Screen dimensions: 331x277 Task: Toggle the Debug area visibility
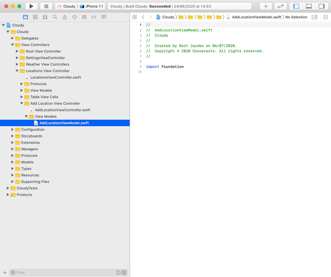coord(308,6)
